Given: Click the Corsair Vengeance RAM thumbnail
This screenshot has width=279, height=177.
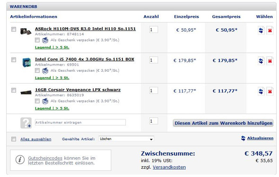Looking at the screenshot, I should coord(26,93).
